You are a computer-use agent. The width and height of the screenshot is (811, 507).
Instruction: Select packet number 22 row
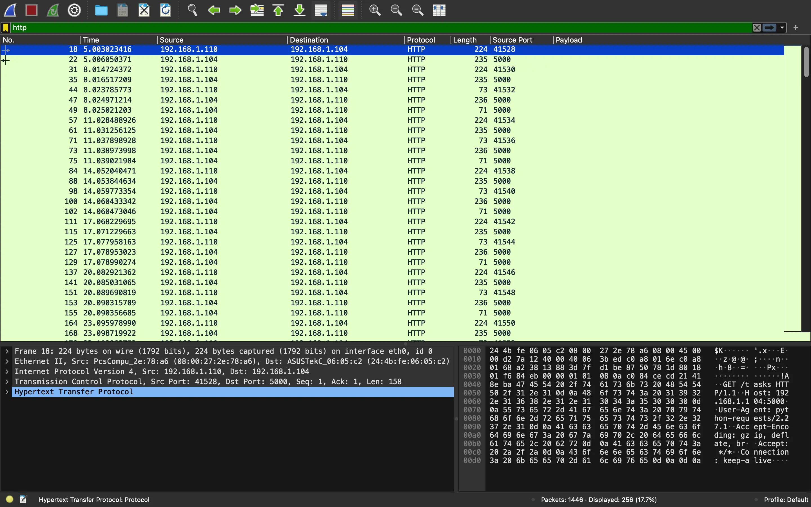pyautogui.click(x=392, y=59)
